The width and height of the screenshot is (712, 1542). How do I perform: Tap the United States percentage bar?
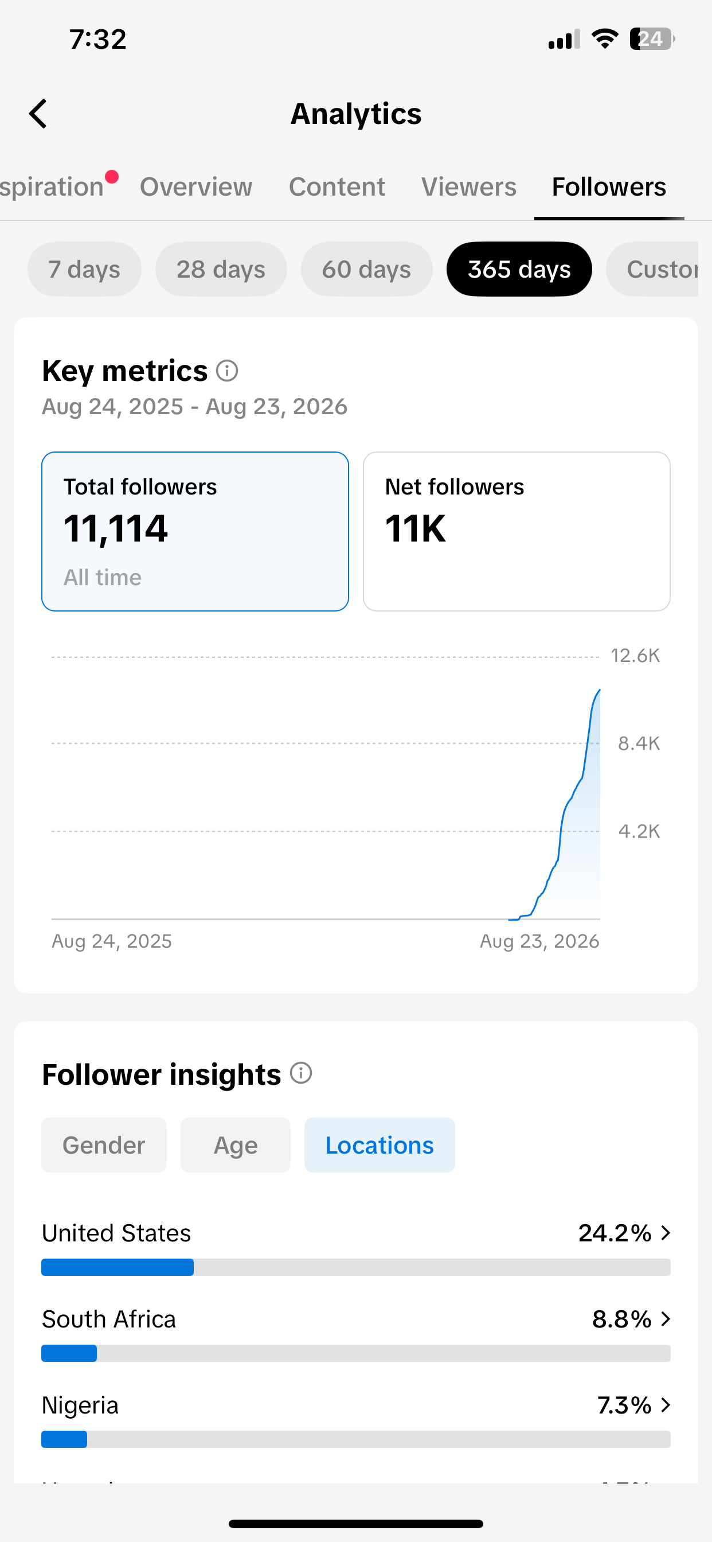tap(356, 1267)
